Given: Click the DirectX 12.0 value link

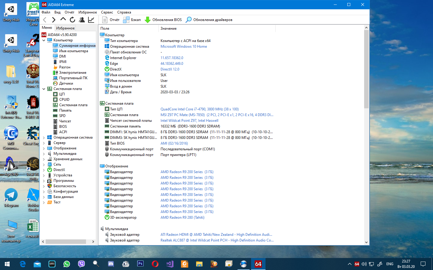Looking at the screenshot, I should 170,69.
